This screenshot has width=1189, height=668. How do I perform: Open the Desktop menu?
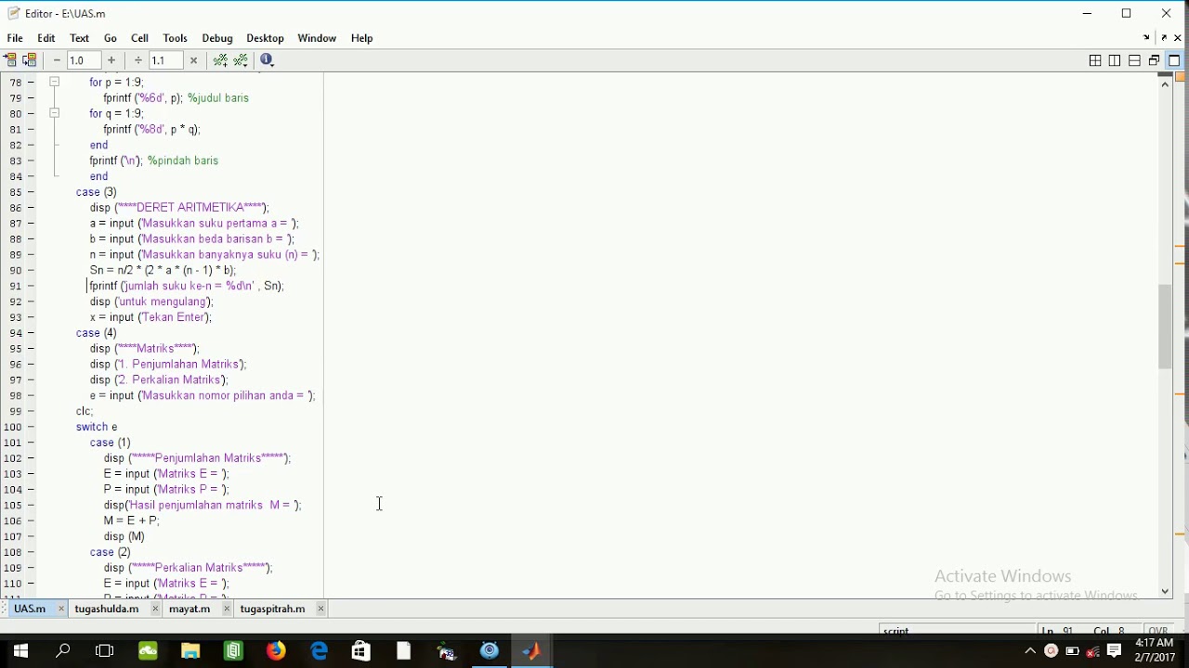pos(265,38)
